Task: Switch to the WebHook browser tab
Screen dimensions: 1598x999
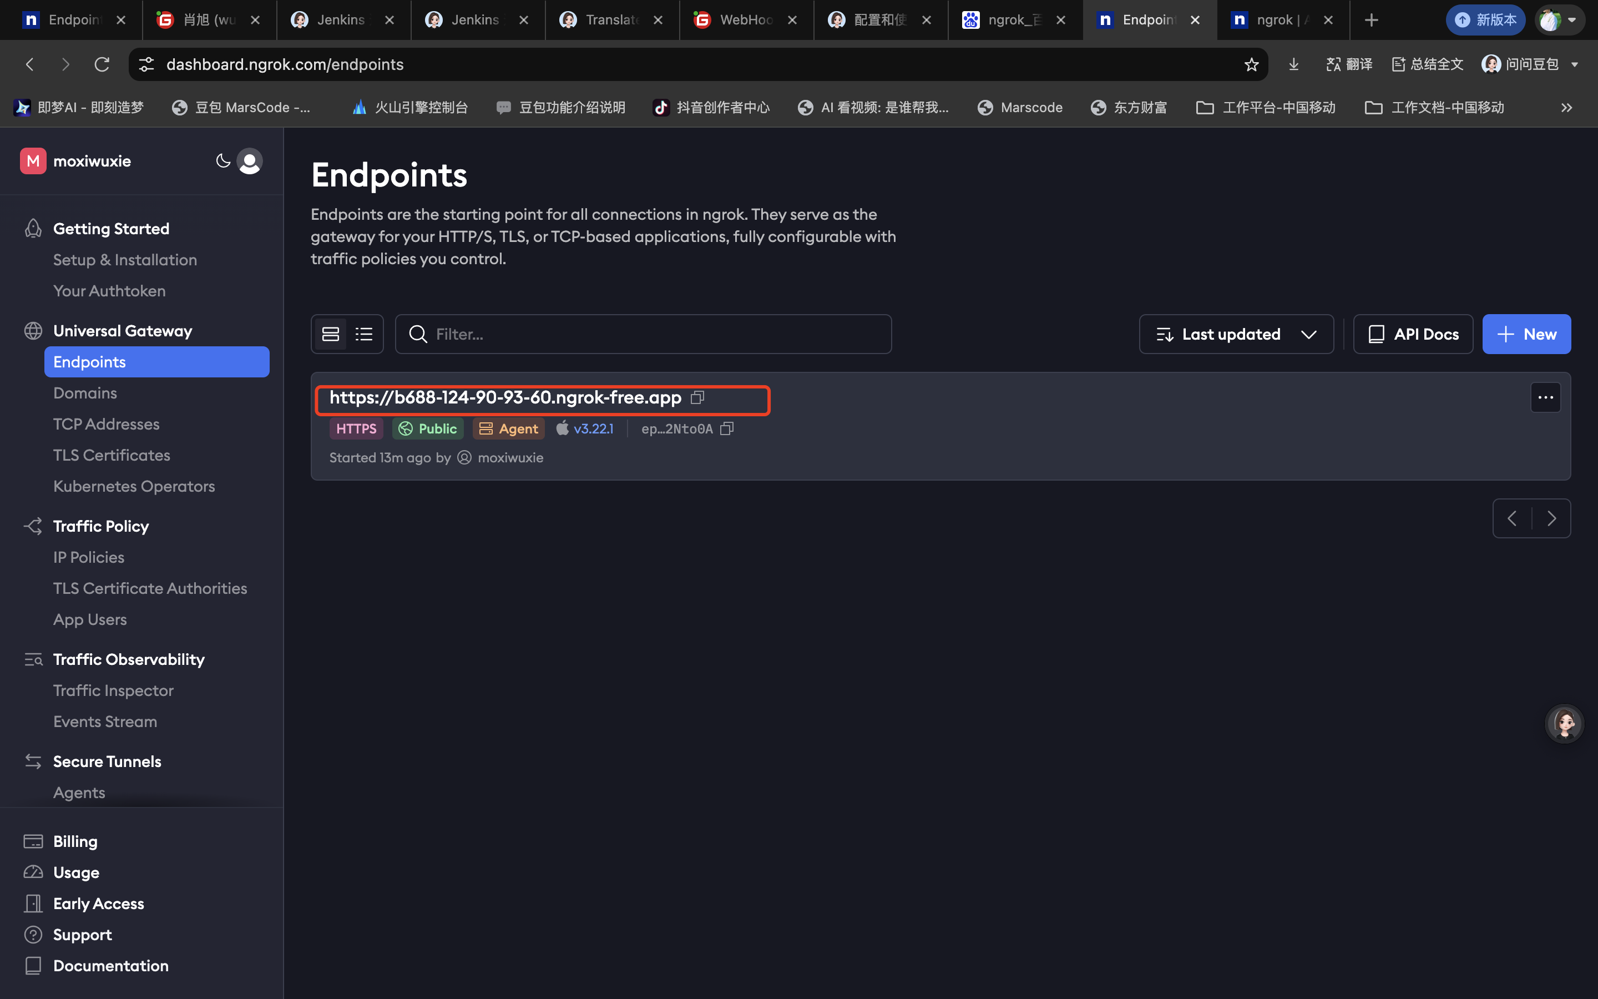Action: pyautogui.click(x=745, y=20)
